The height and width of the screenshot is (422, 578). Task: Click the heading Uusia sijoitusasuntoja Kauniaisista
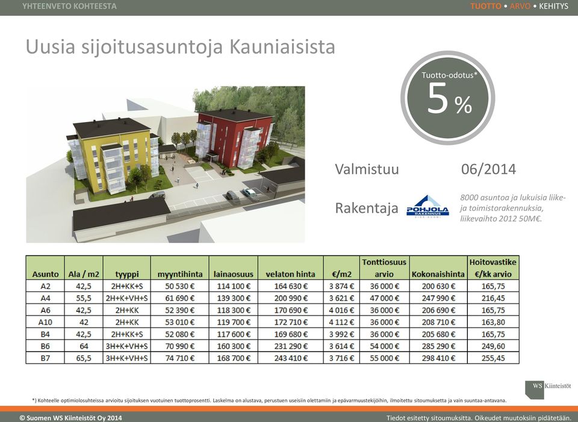[x=180, y=47]
